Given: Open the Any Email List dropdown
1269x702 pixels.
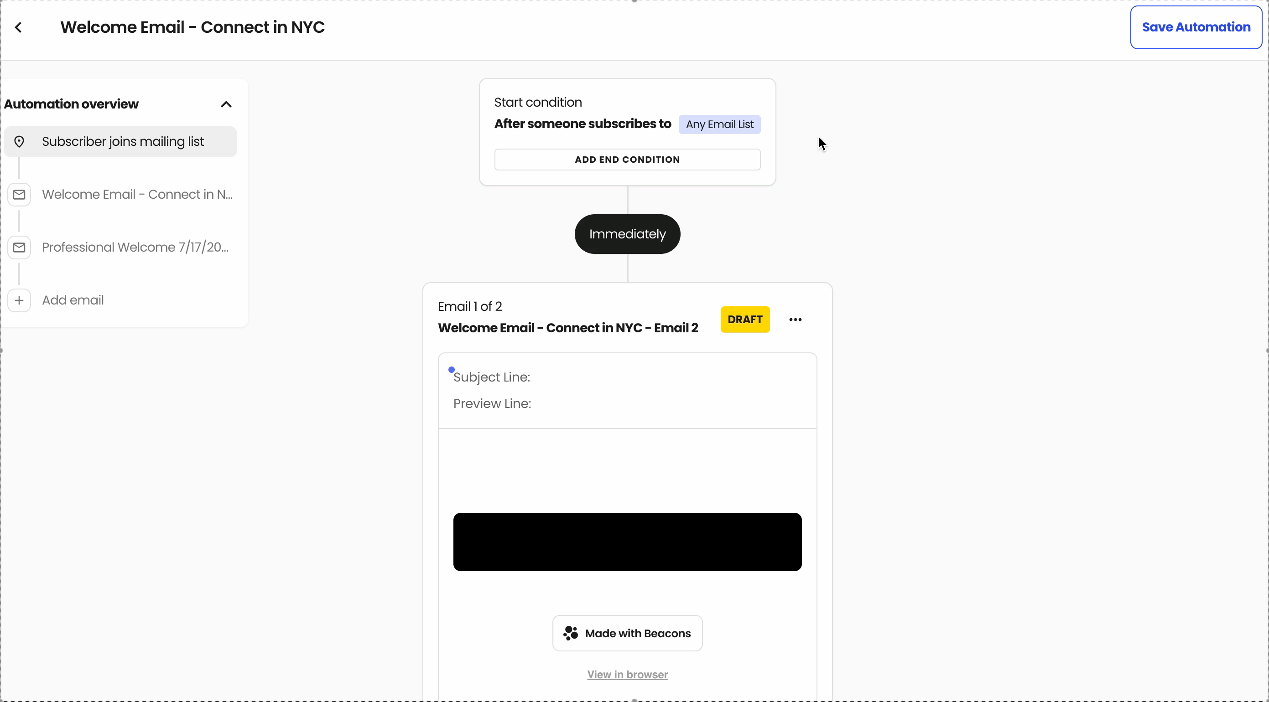Looking at the screenshot, I should click(719, 124).
